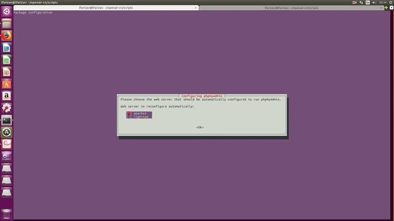The height and width of the screenshot is (221, 394).
Task: Launch Firefox web browser
Action: pos(7,36)
